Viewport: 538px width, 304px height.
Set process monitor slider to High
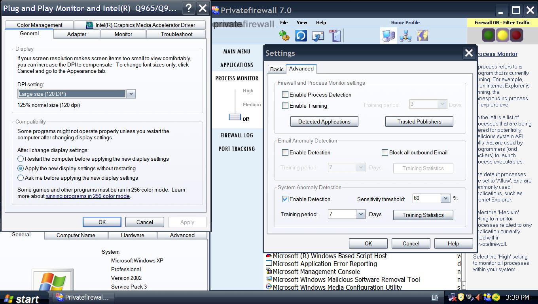click(248, 91)
